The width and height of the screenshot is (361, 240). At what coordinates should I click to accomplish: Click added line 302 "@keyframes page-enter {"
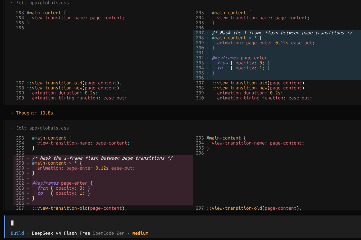click(x=242, y=58)
